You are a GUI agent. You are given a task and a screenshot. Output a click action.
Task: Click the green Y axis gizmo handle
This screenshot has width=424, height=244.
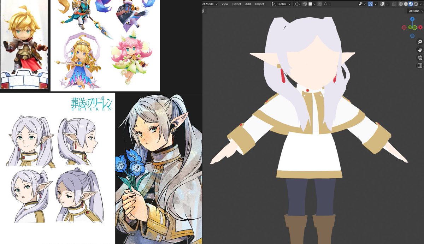point(410,27)
